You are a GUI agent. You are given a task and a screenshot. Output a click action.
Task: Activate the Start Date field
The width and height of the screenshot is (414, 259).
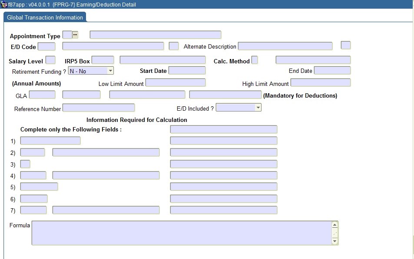point(187,70)
